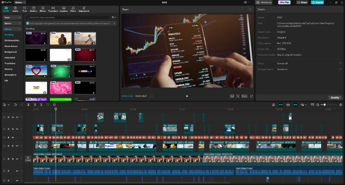Lock the text captions track

click(8, 137)
